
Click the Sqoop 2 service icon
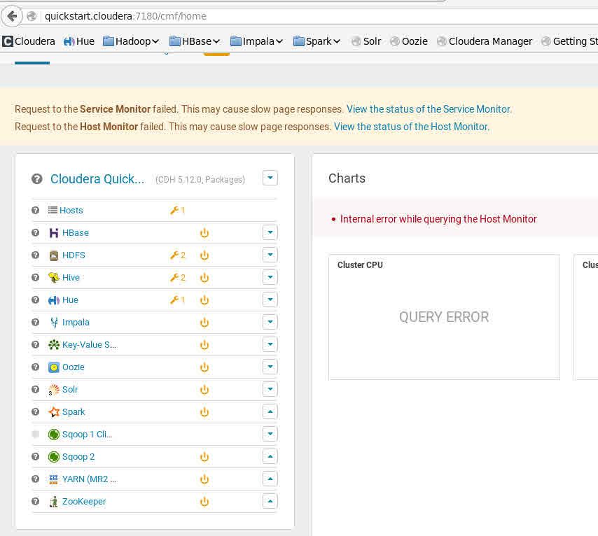[x=54, y=457]
